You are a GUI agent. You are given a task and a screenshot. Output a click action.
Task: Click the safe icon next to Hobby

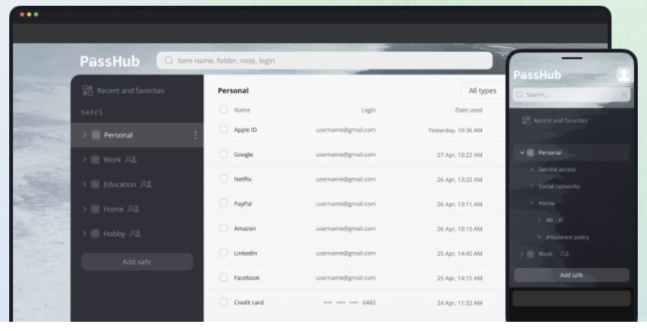[94, 234]
